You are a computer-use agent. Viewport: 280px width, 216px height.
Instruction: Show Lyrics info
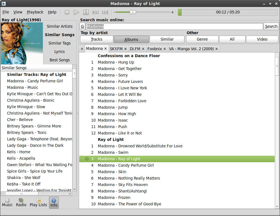click(x=60, y=52)
